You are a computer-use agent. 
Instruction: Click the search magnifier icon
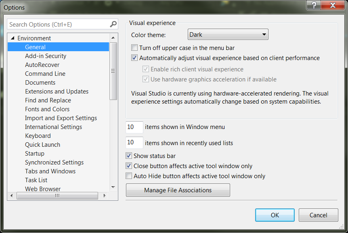click(x=113, y=24)
